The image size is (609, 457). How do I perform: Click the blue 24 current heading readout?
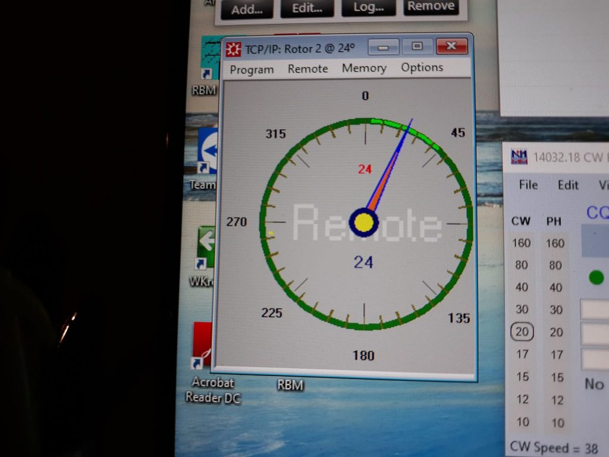(363, 262)
